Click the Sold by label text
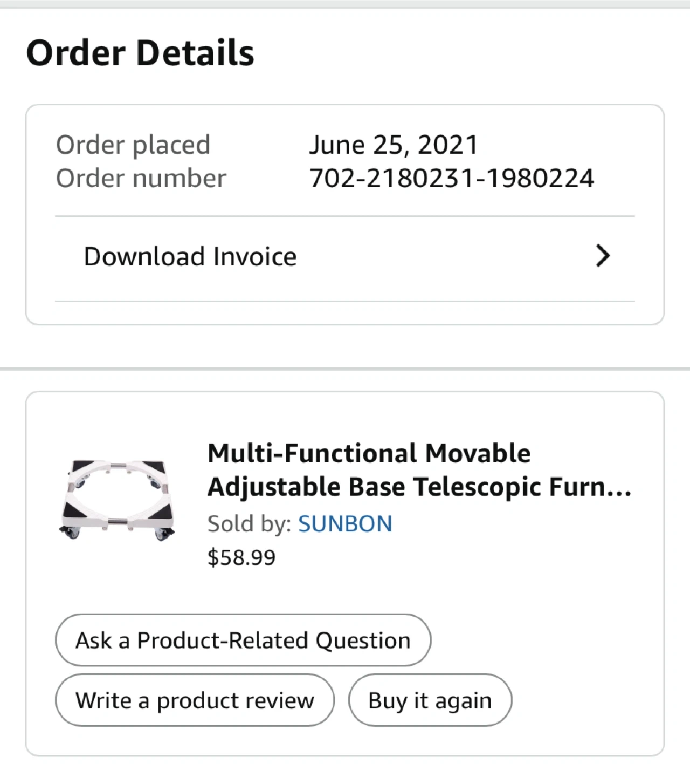The height and width of the screenshot is (777, 690). 249,524
